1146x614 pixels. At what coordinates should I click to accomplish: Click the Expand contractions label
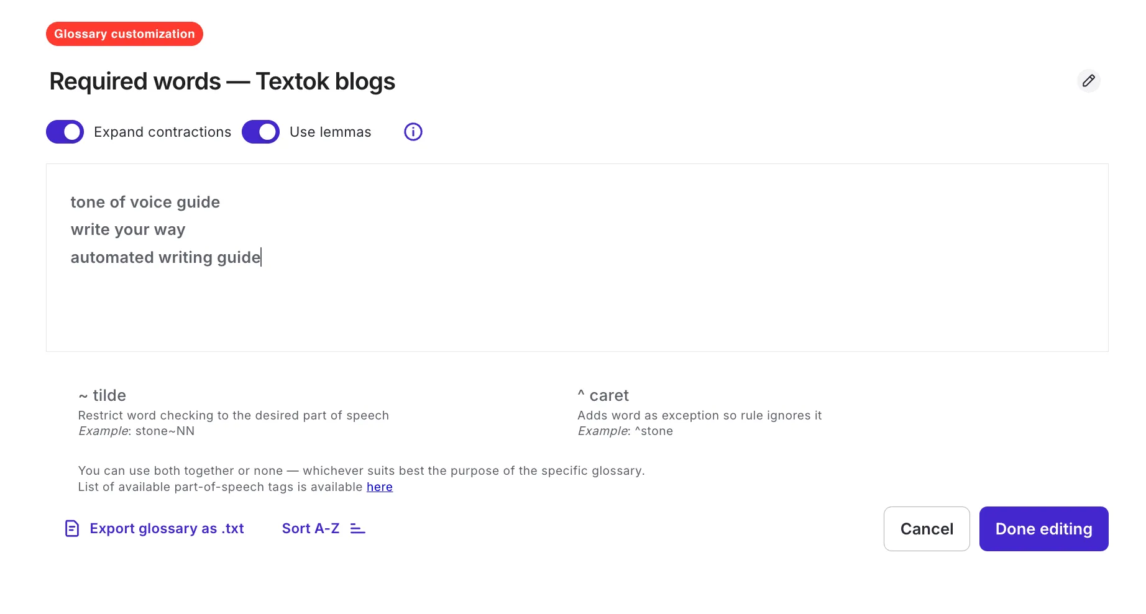point(162,132)
